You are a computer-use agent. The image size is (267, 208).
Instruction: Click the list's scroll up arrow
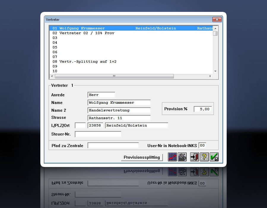pyautogui.click(x=215, y=28)
